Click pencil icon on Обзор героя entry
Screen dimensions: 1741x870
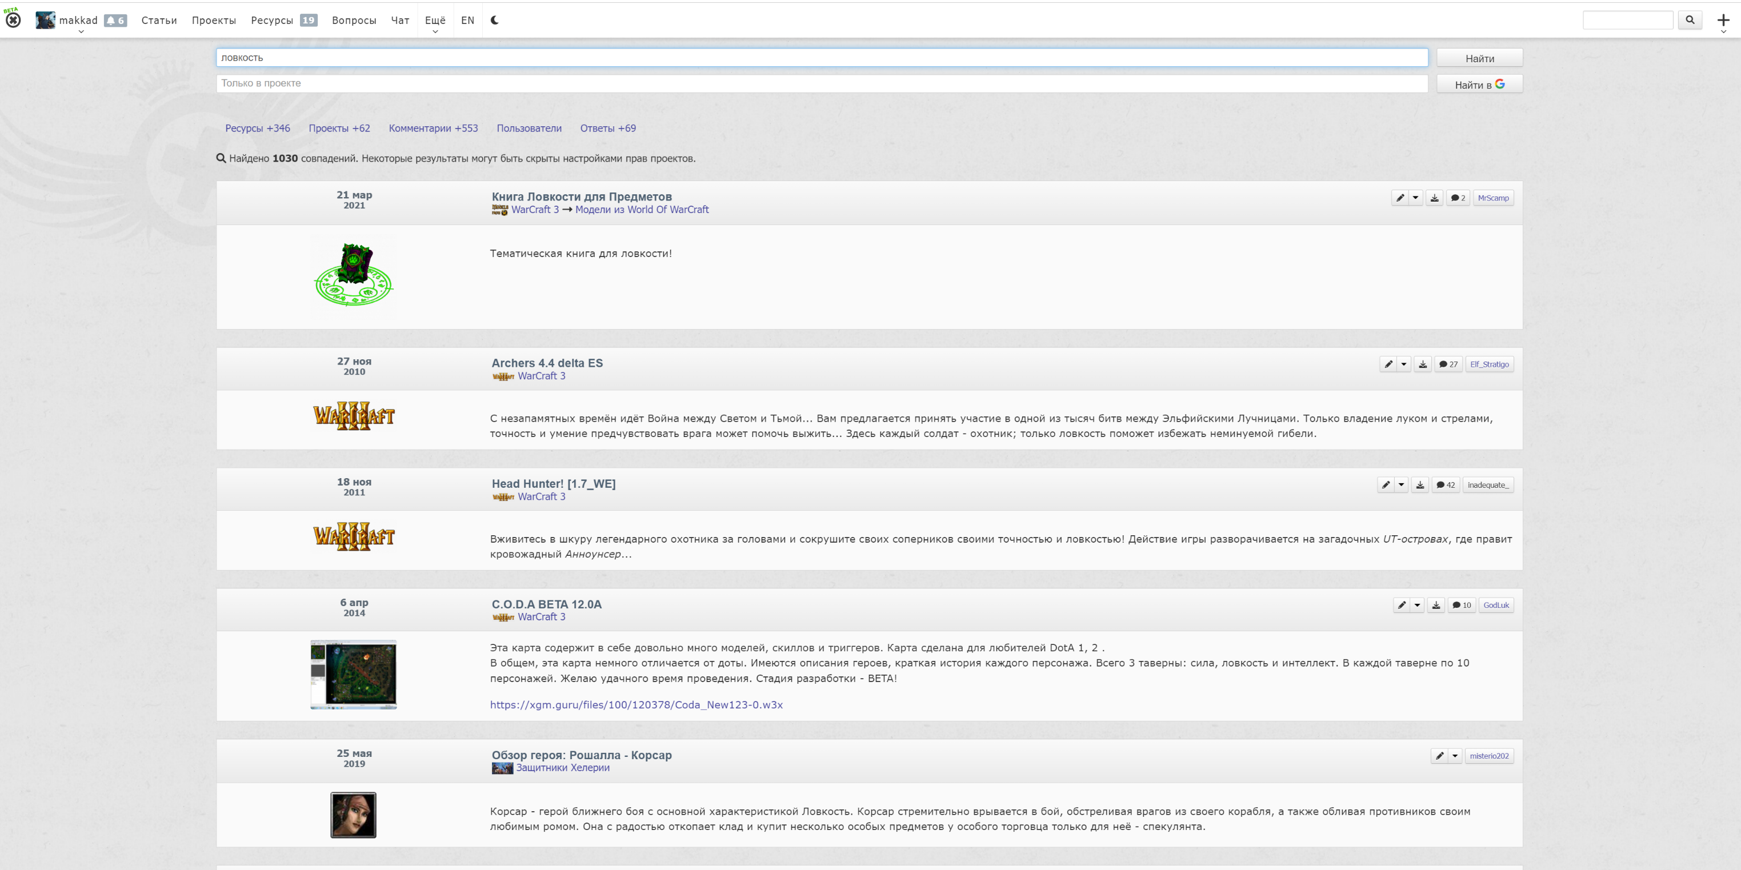pyautogui.click(x=1439, y=756)
